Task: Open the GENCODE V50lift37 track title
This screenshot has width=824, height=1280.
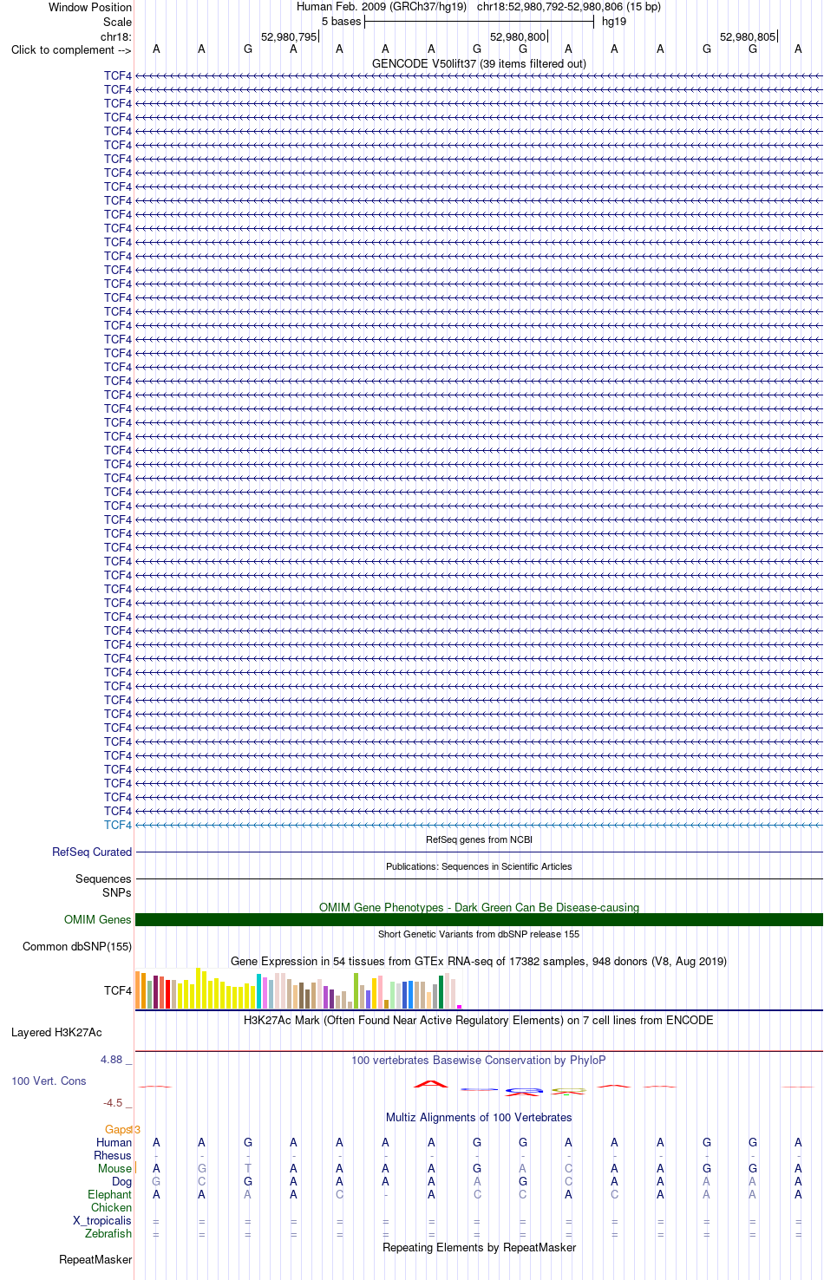Action: (x=479, y=63)
